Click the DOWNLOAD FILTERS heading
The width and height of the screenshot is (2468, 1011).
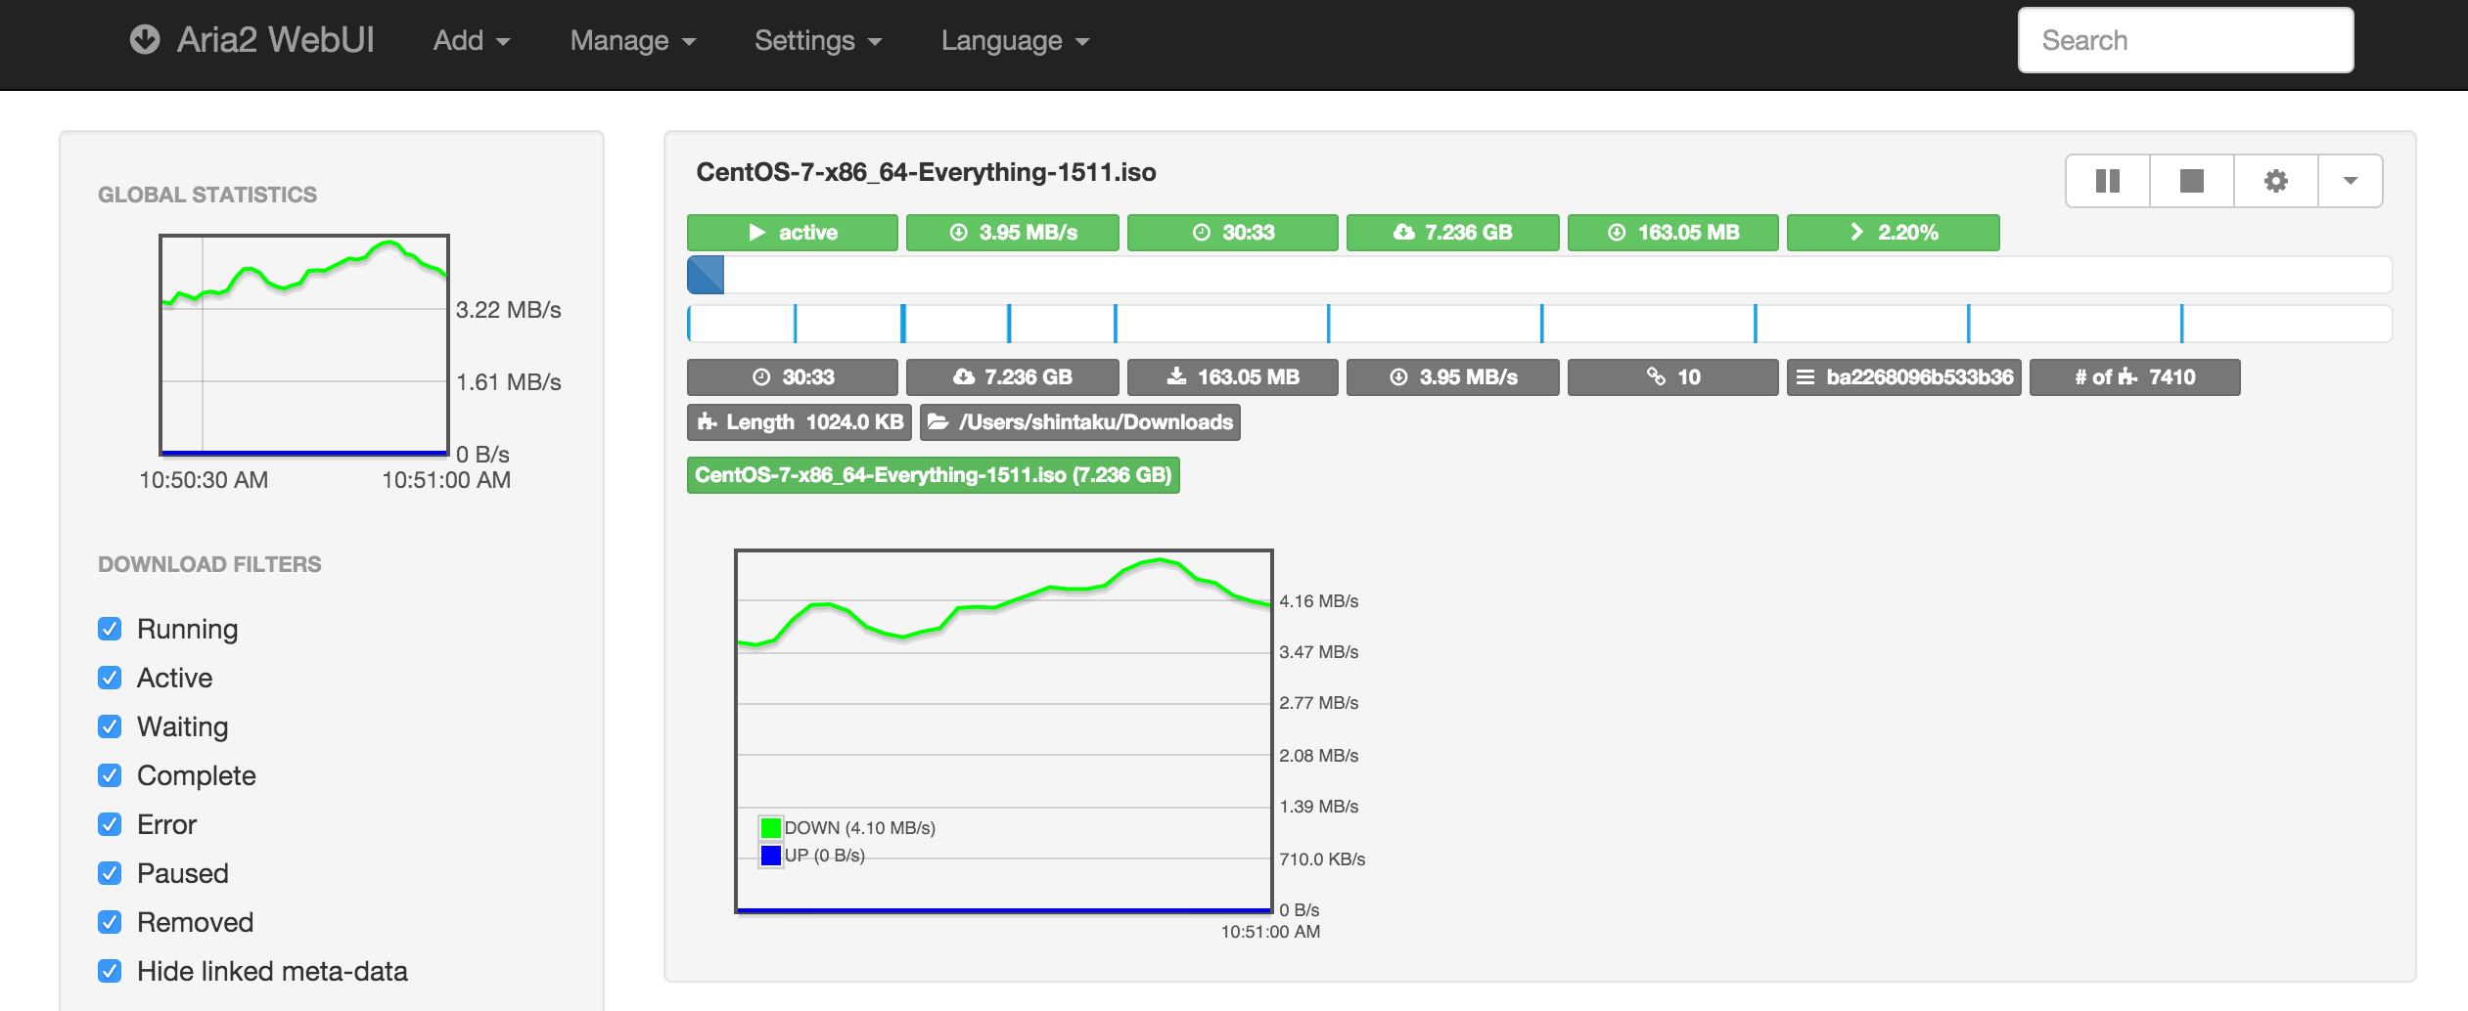pyautogui.click(x=209, y=564)
